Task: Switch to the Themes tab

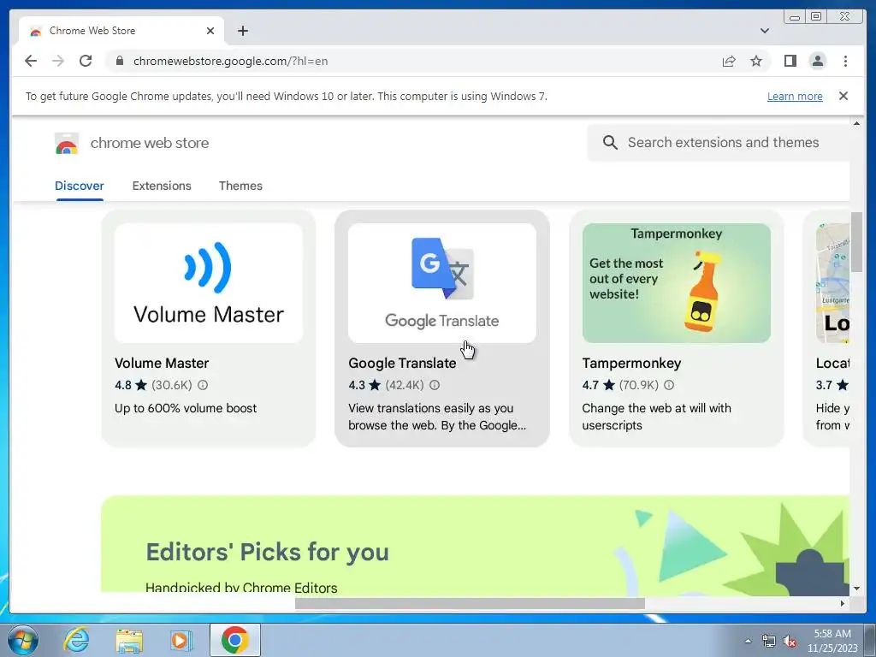Action: pos(240,186)
